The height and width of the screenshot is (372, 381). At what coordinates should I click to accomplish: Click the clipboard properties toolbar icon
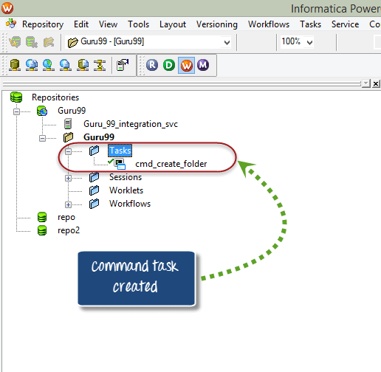pos(123,65)
